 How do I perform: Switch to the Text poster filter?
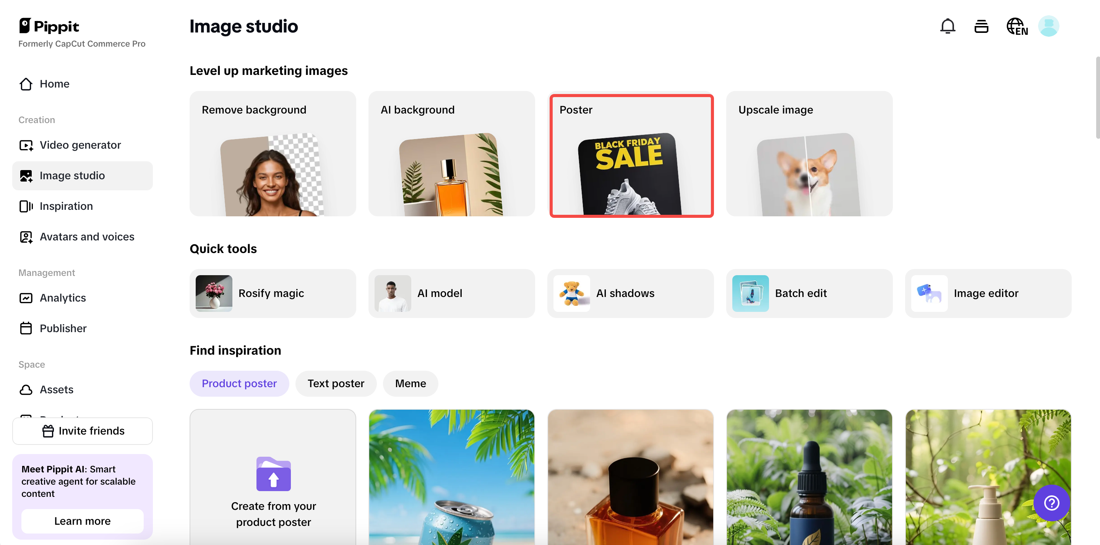(x=336, y=383)
